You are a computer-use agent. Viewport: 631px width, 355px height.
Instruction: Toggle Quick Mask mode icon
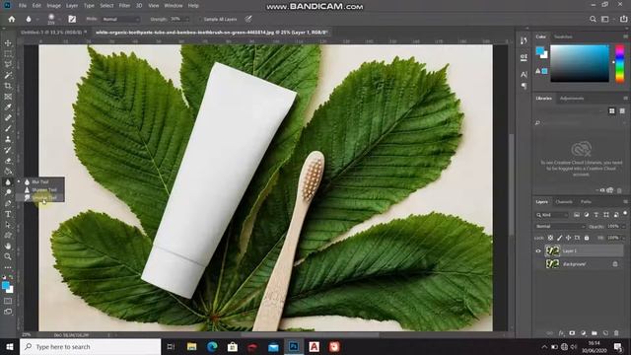[x=8, y=301]
